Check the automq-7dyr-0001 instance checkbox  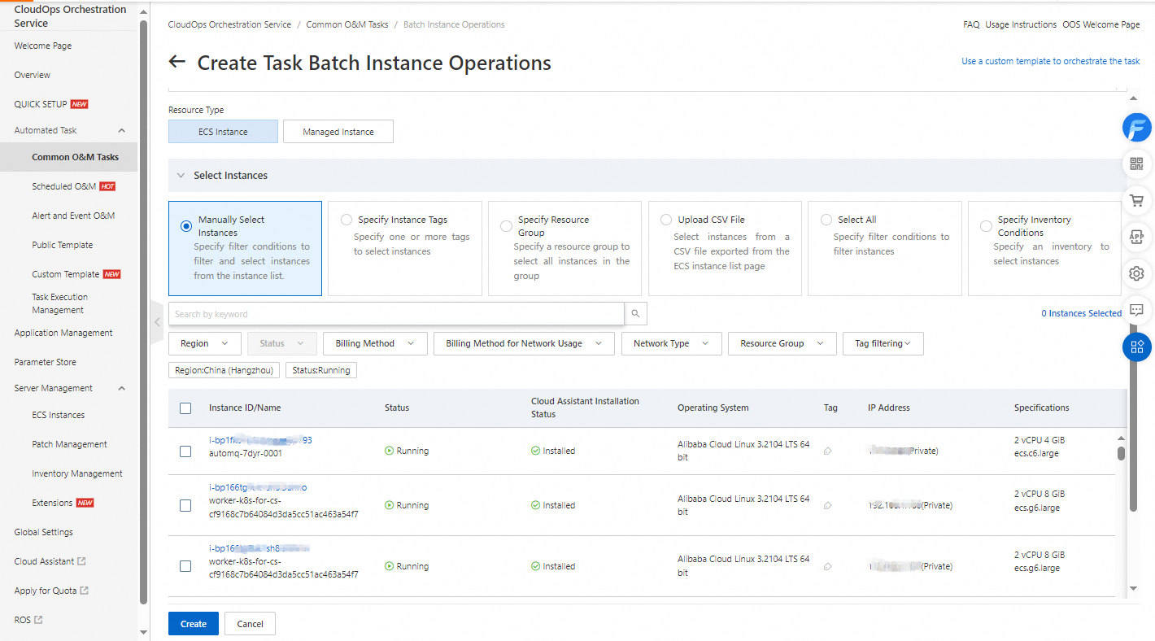(x=185, y=451)
